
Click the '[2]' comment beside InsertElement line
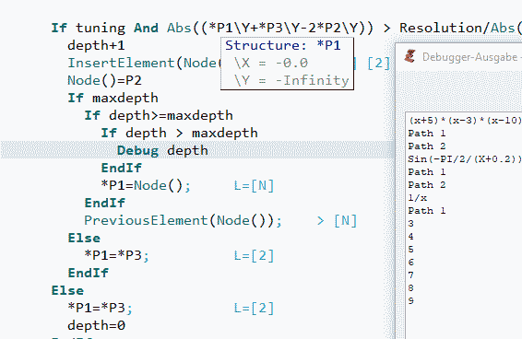pos(378,63)
